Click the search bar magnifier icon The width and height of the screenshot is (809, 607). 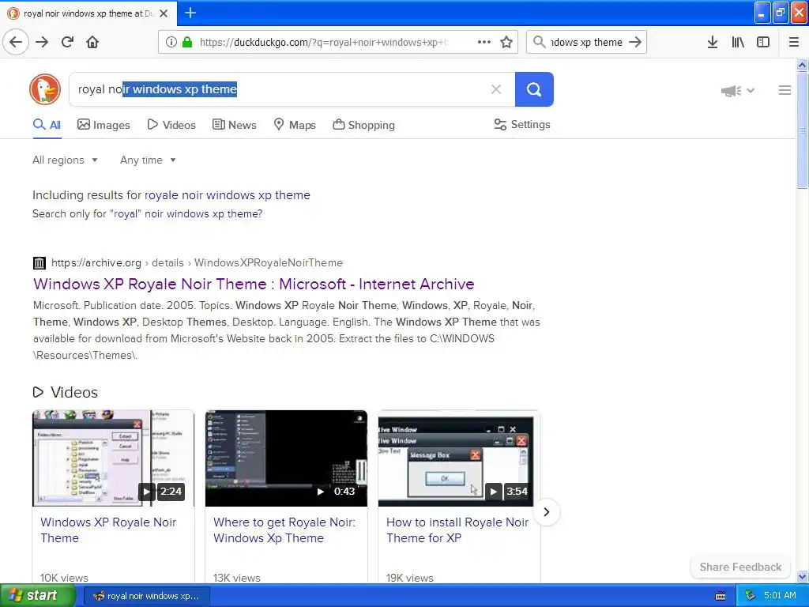539,43
